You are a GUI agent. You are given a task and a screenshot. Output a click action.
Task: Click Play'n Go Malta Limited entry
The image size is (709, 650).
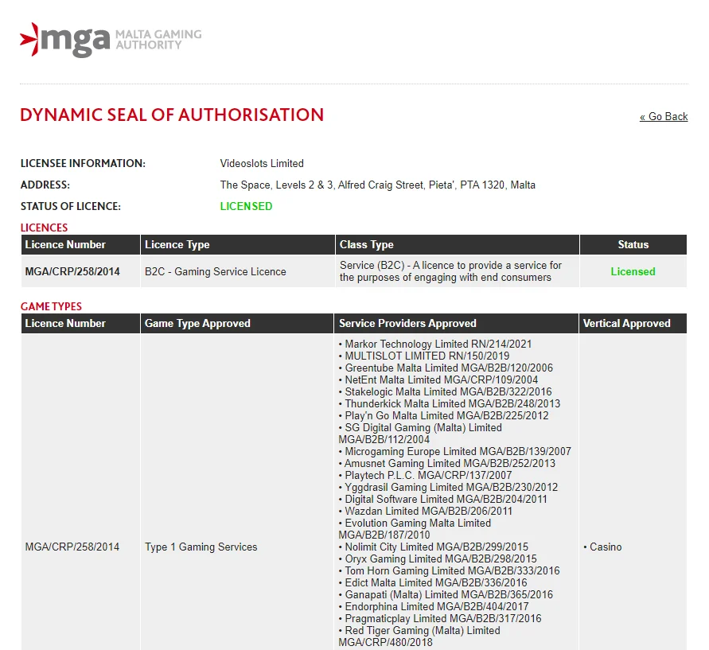click(443, 415)
